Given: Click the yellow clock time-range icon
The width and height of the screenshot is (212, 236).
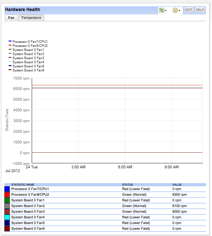Looking at the screenshot, I should click(175, 10).
